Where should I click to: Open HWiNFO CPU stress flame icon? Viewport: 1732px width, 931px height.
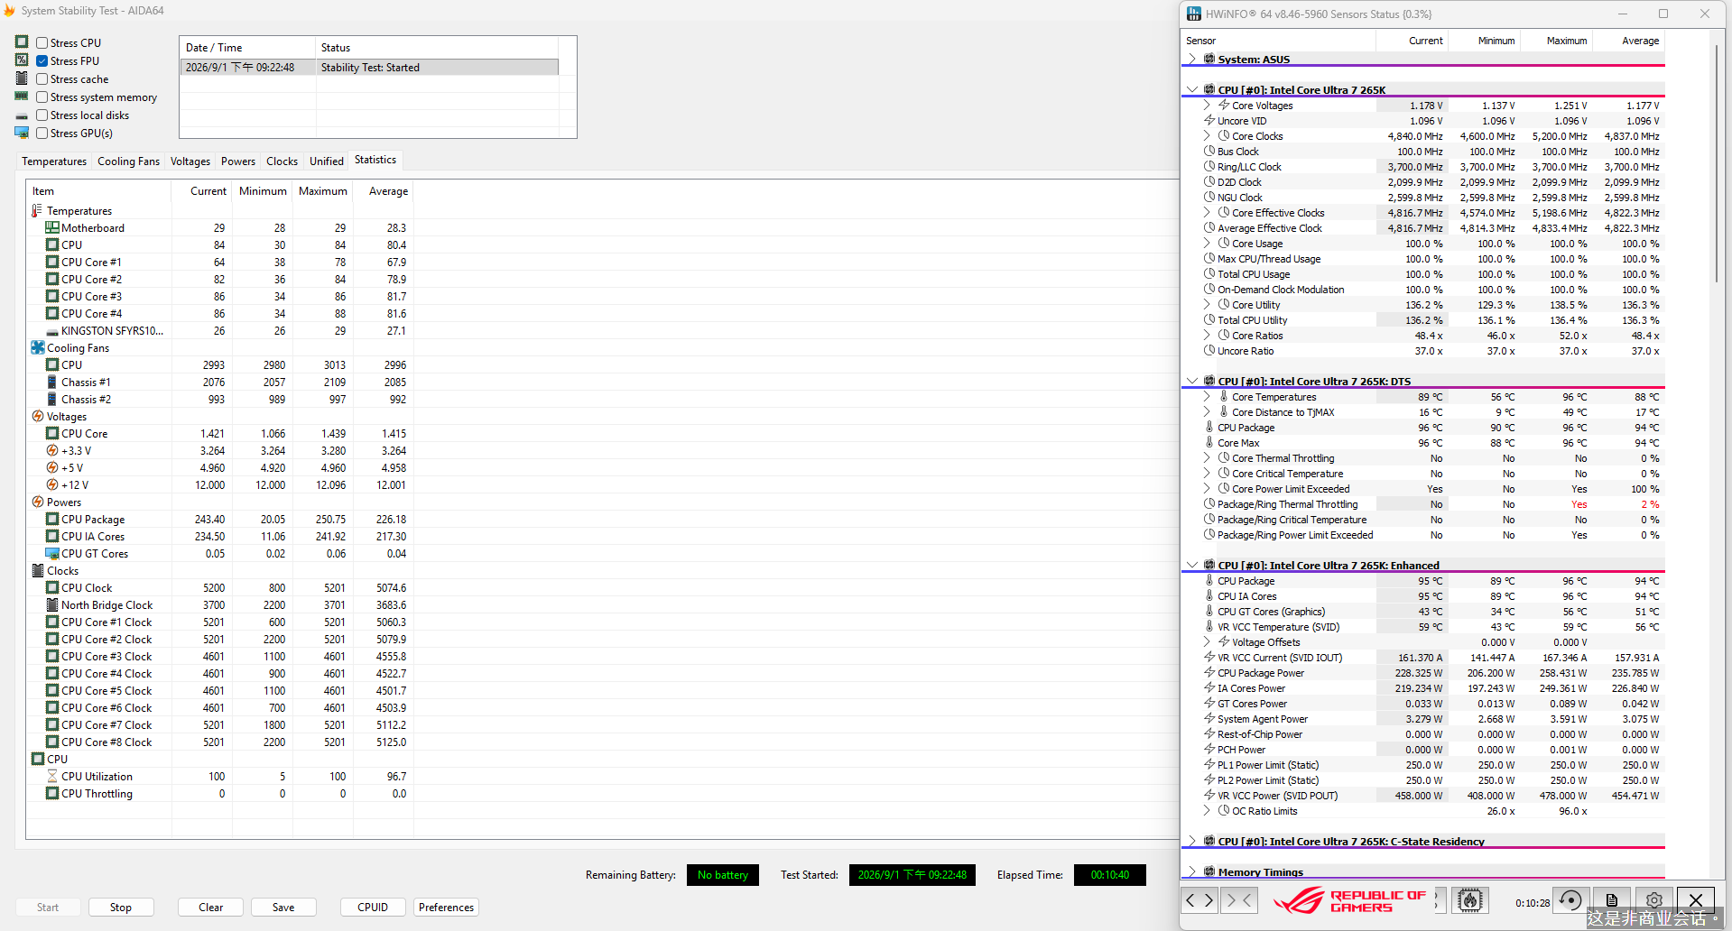(1470, 900)
